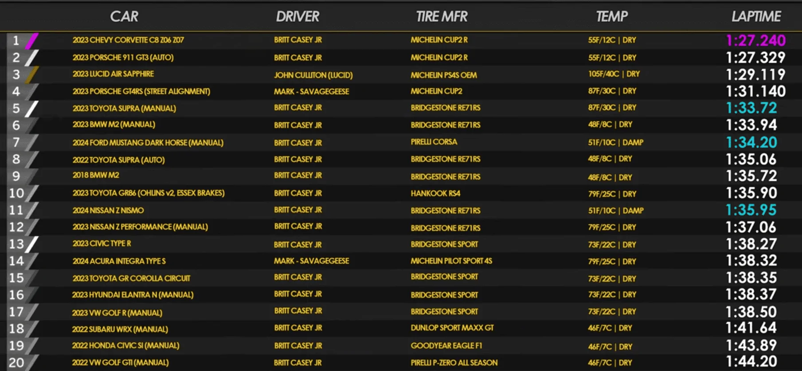Click the cyan 1:34.20 lap time
The width and height of the screenshot is (802, 371).
click(751, 142)
